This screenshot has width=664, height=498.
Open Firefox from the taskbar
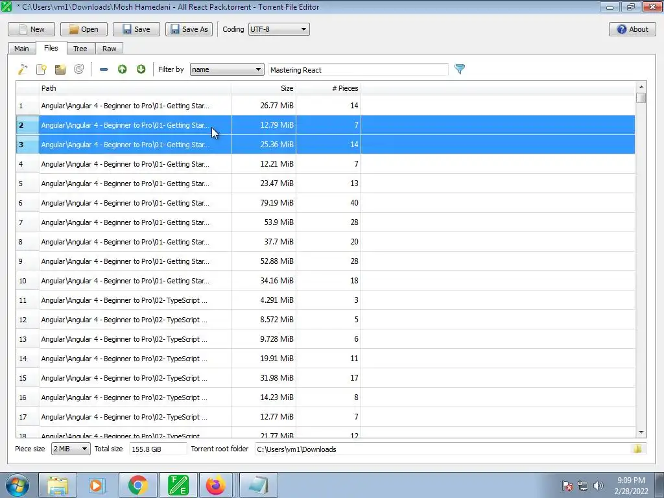[216, 485]
